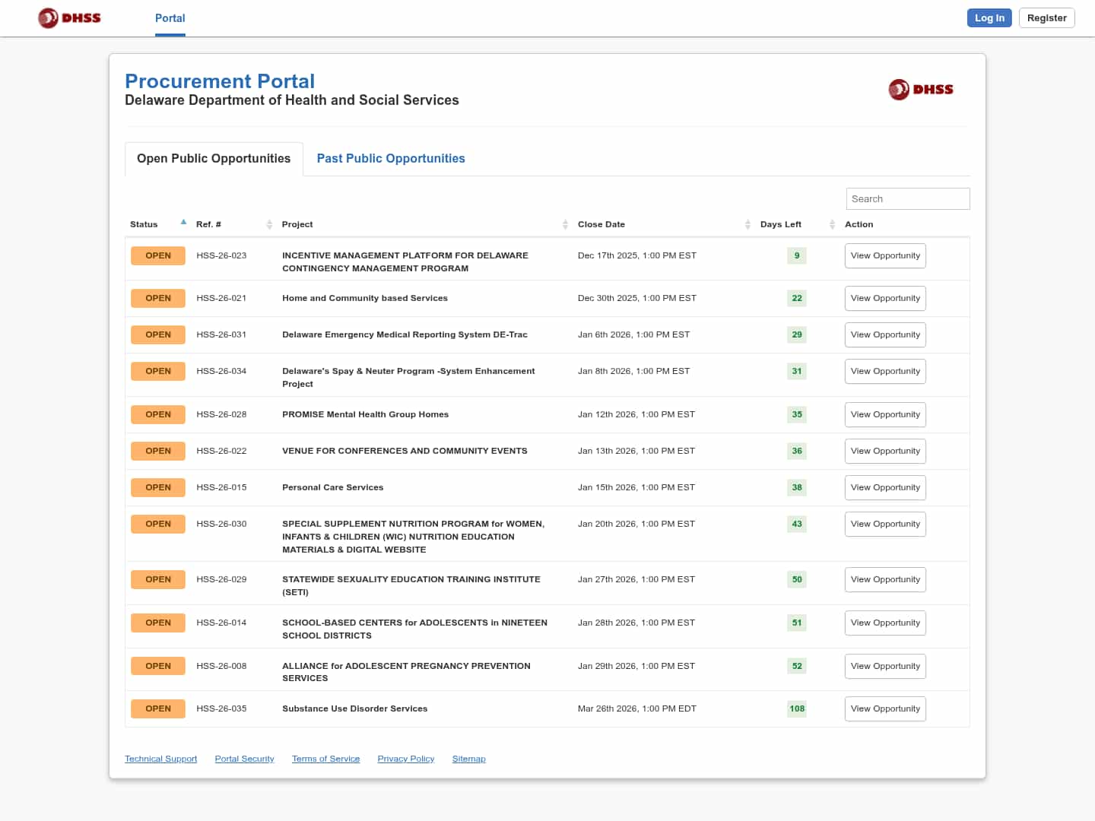Focus the Search input field

coord(907,198)
